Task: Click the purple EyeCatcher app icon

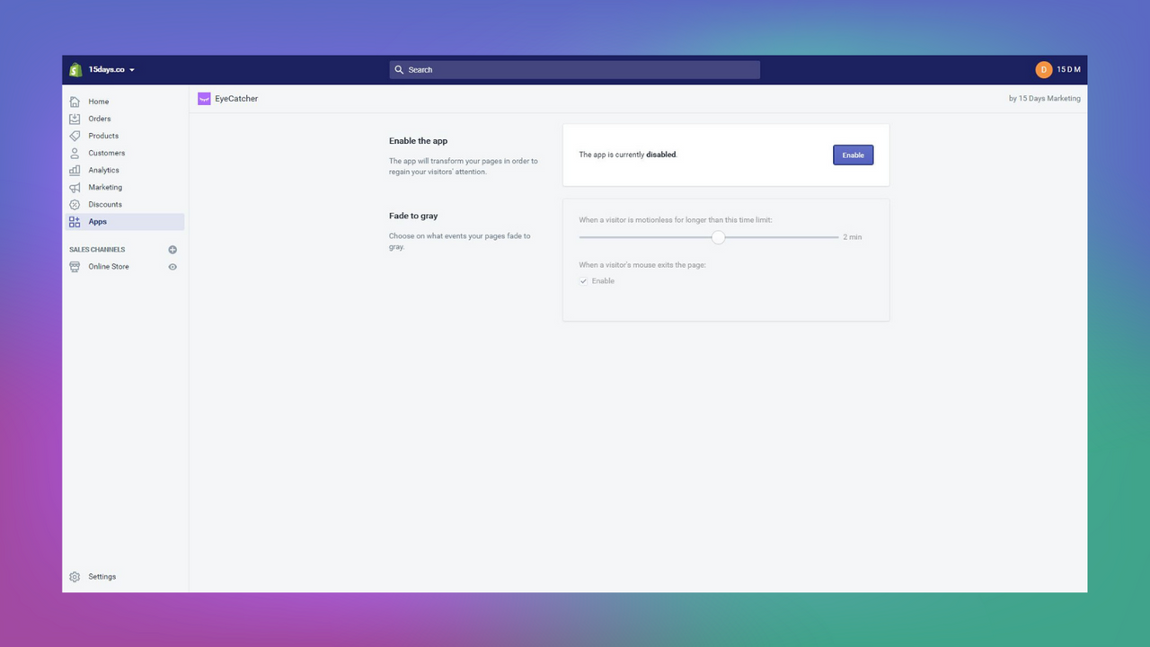Action: [x=204, y=99]
